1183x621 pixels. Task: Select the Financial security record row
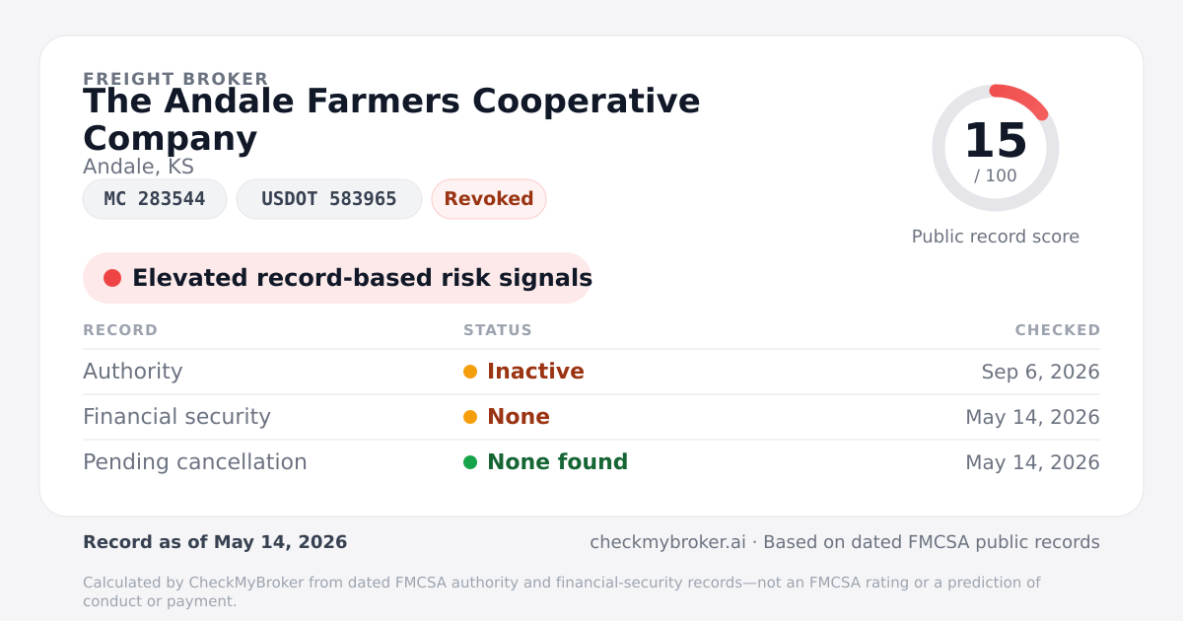[591, 417]
